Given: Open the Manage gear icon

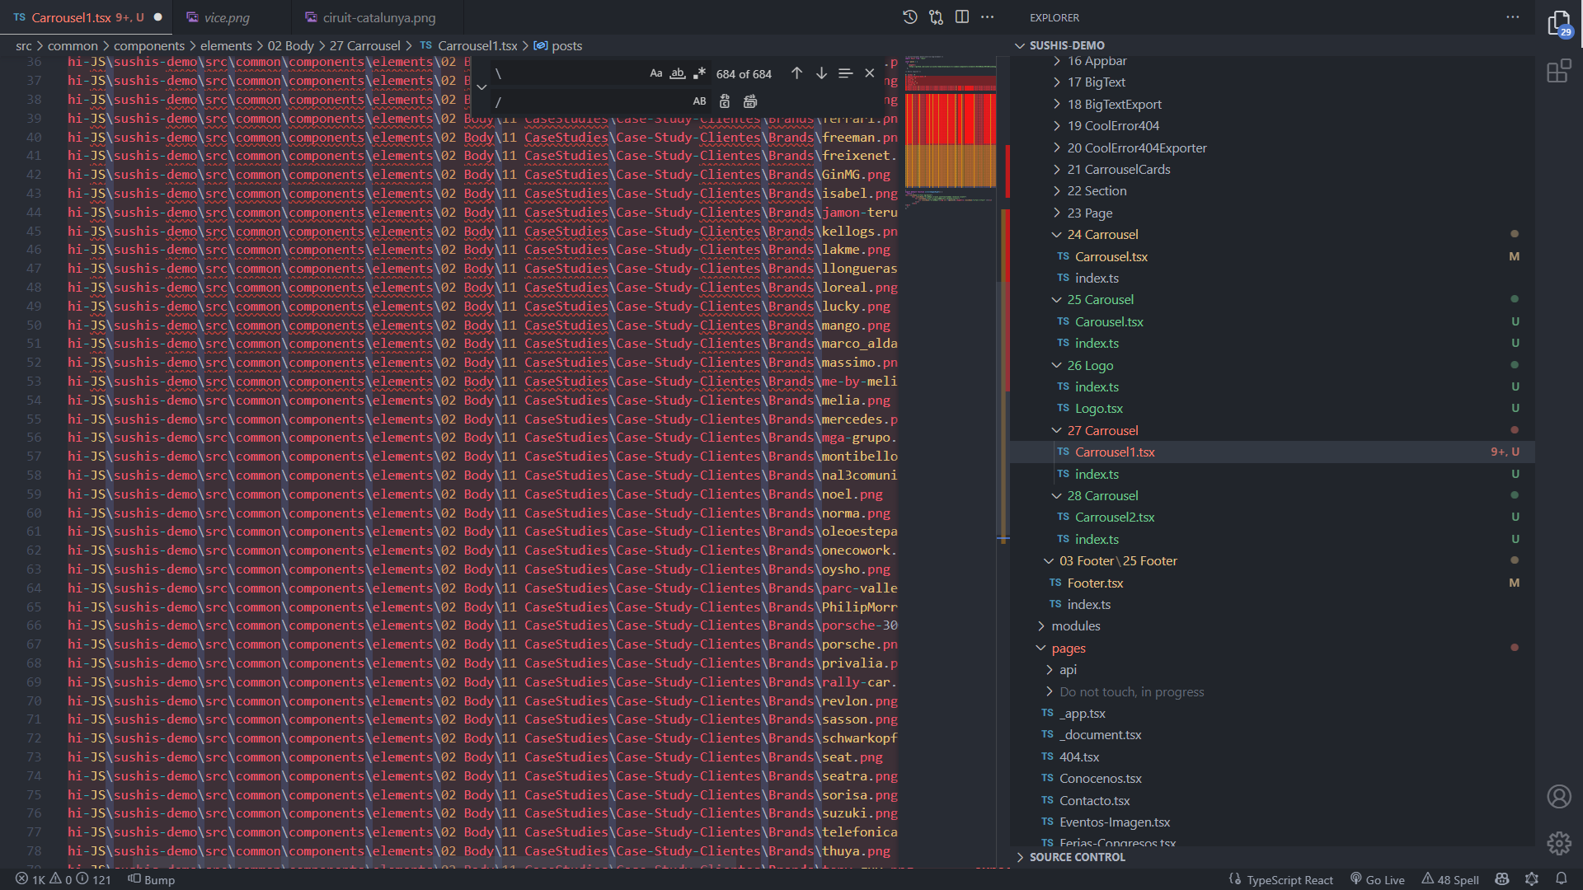Looking at the screenshot, I should pyautogui.click(x=1558, y=843).
